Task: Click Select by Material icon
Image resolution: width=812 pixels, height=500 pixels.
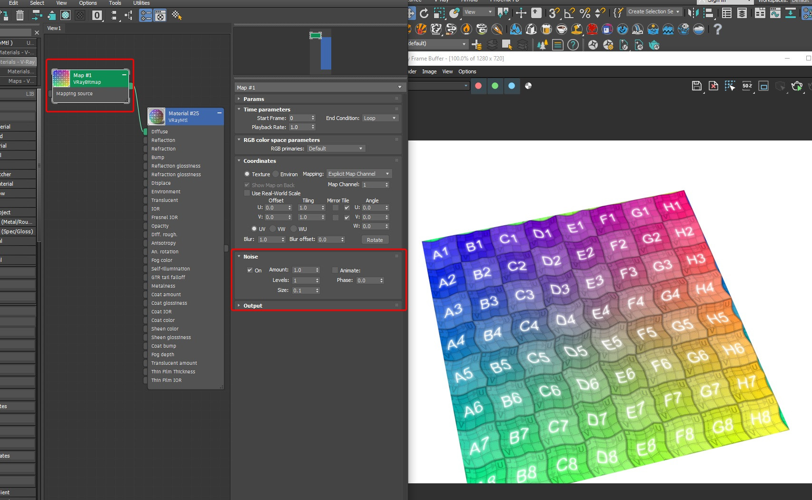Action: [177, 16]
